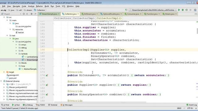Close the Consumer.java tab
This screenshot has width=198, height=111.
141,14
